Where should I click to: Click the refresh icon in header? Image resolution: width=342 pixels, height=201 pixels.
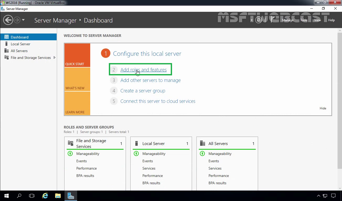[x=259, y=20]
